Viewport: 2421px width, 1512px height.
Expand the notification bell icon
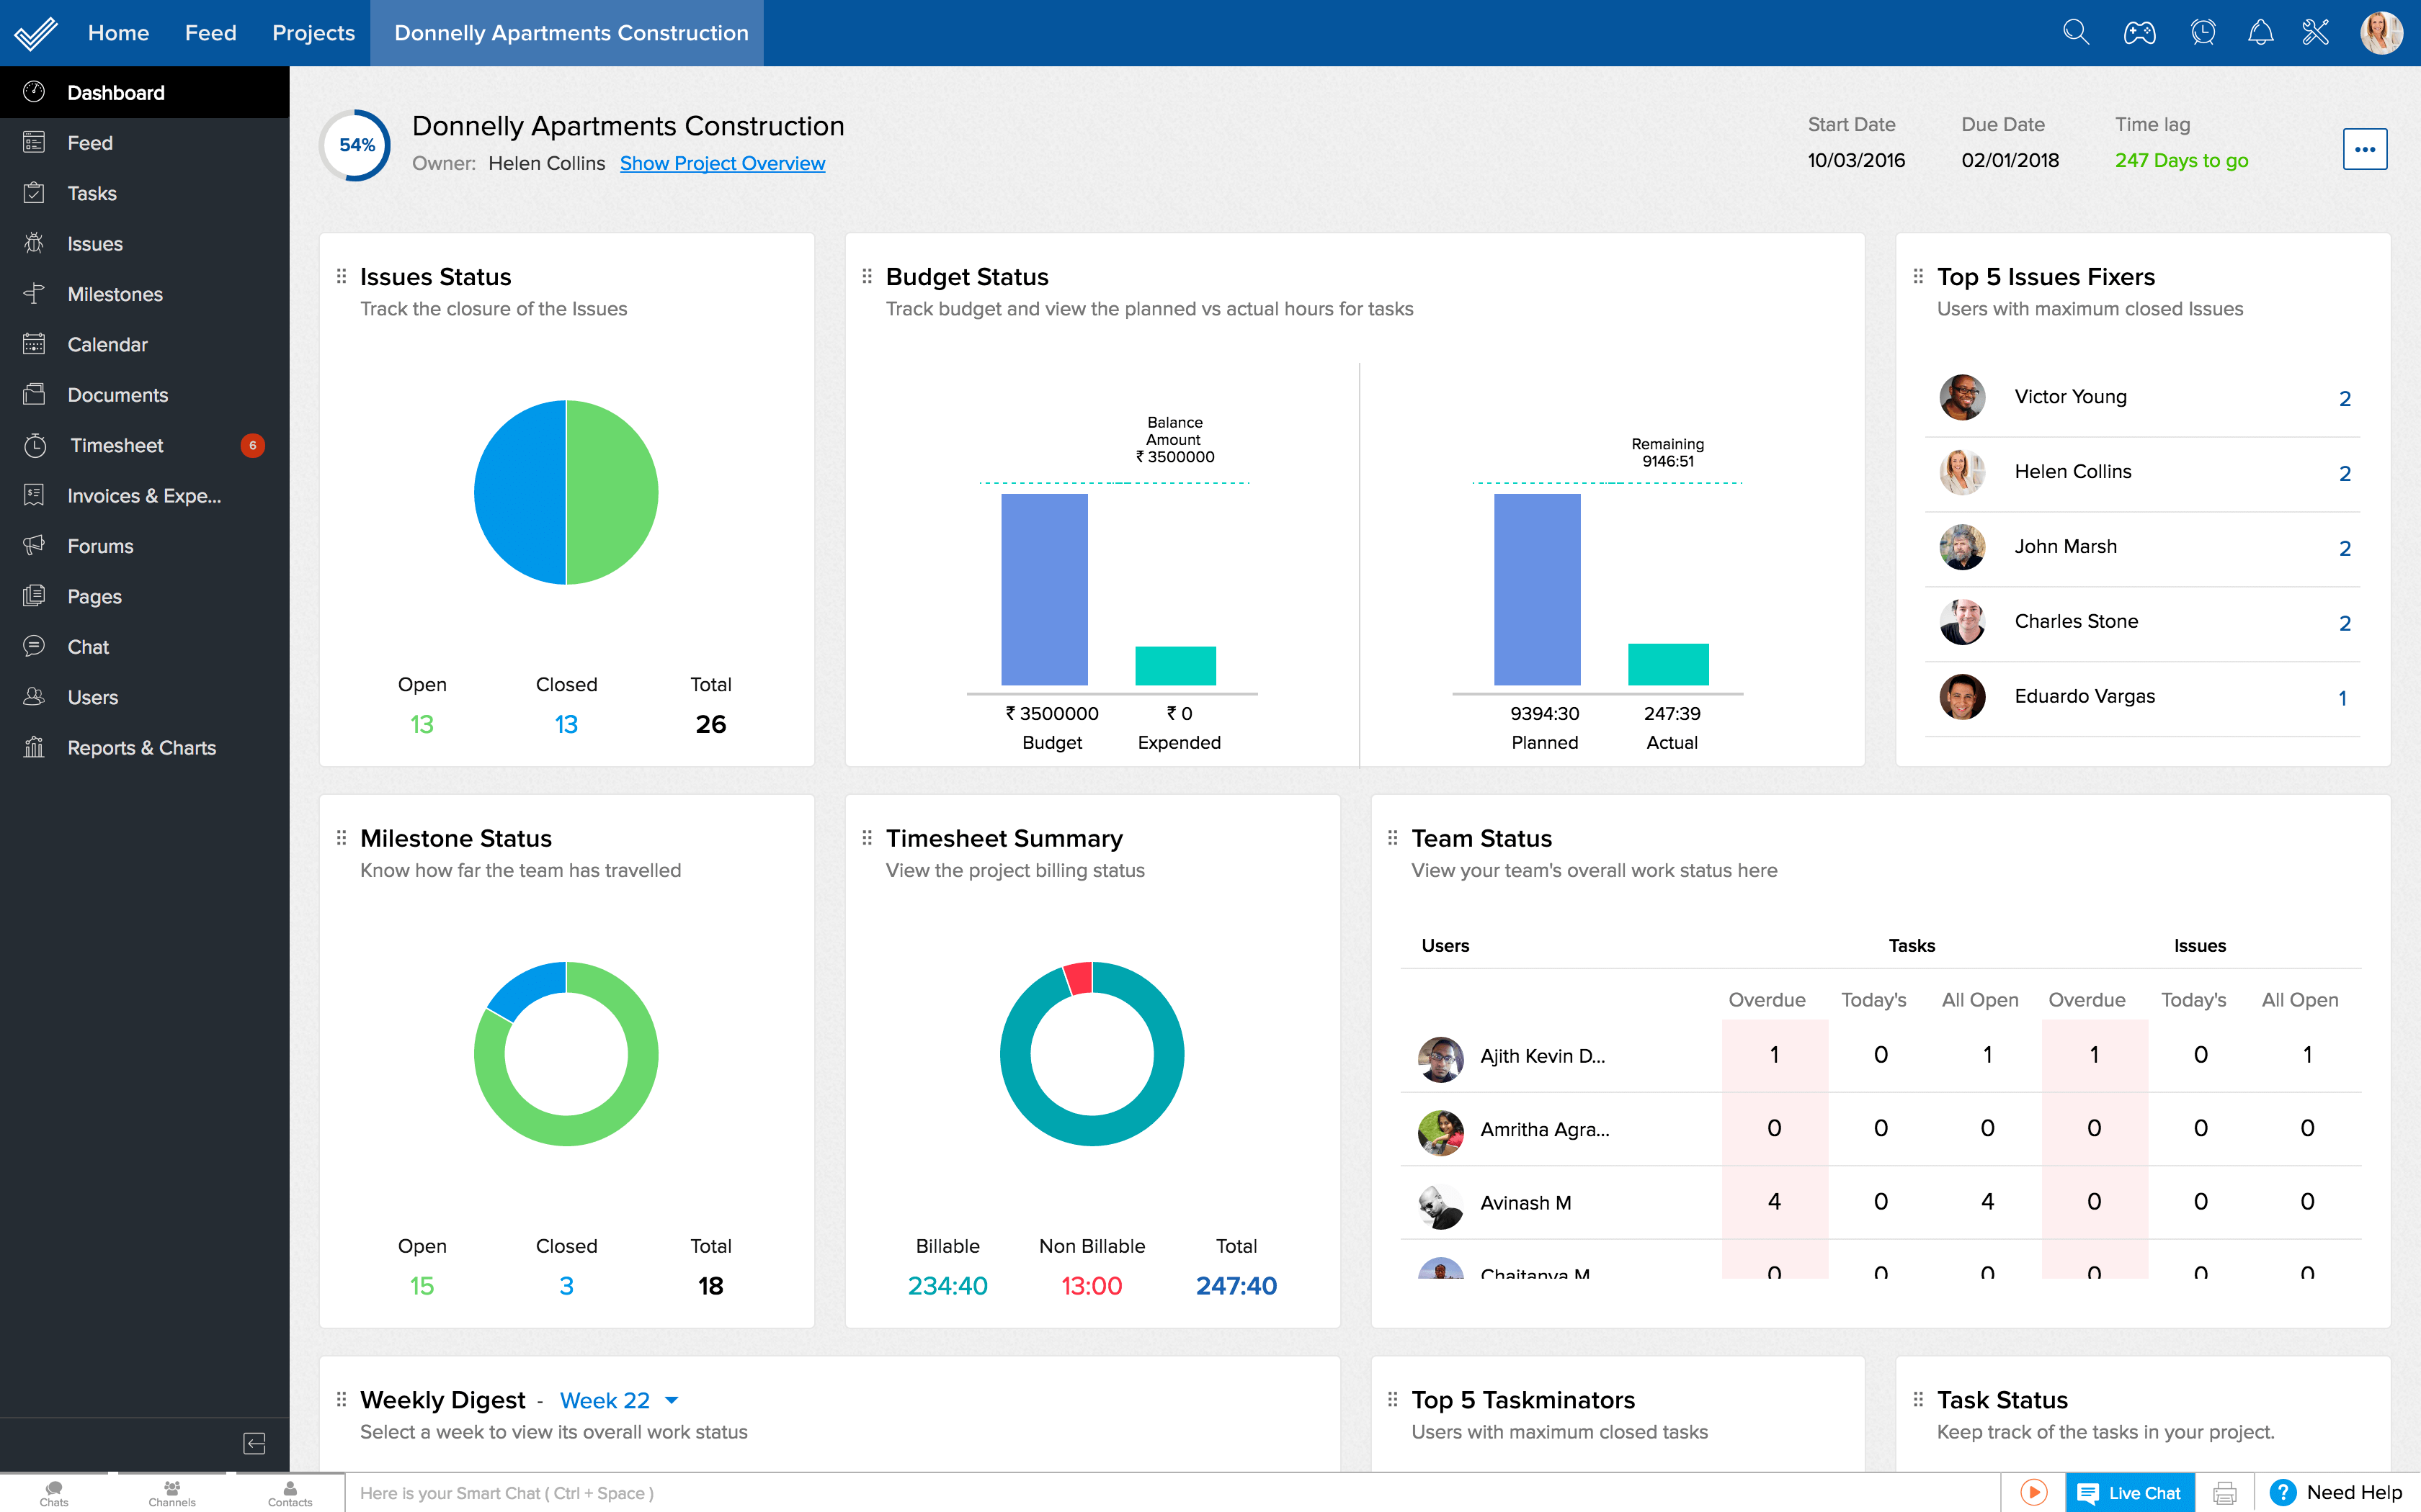click(x=2259, y=32)
